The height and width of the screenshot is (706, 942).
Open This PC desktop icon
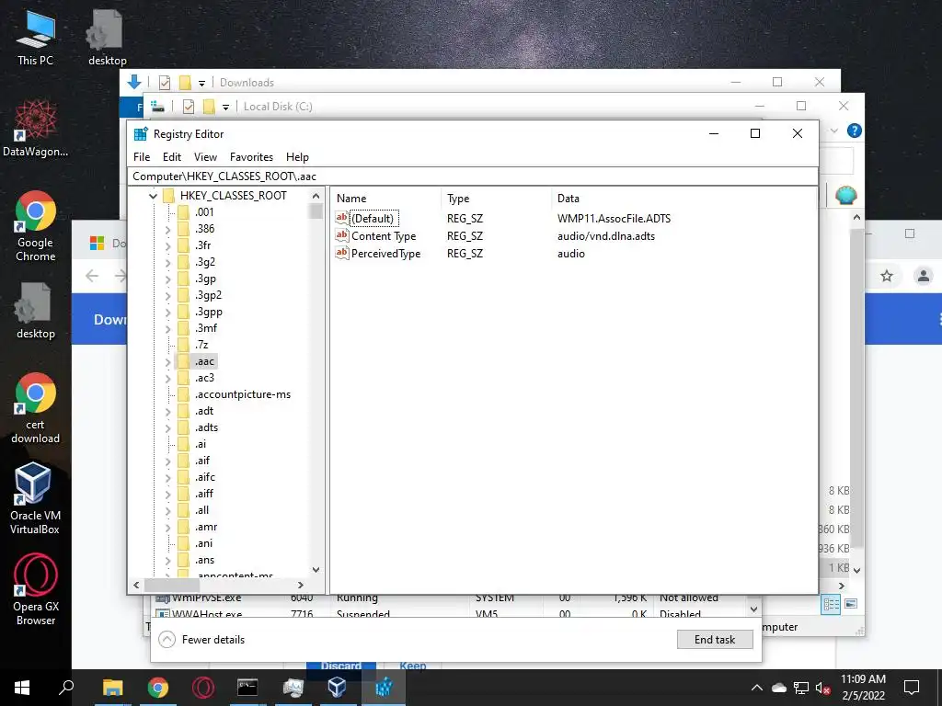[x=35, y=37]
